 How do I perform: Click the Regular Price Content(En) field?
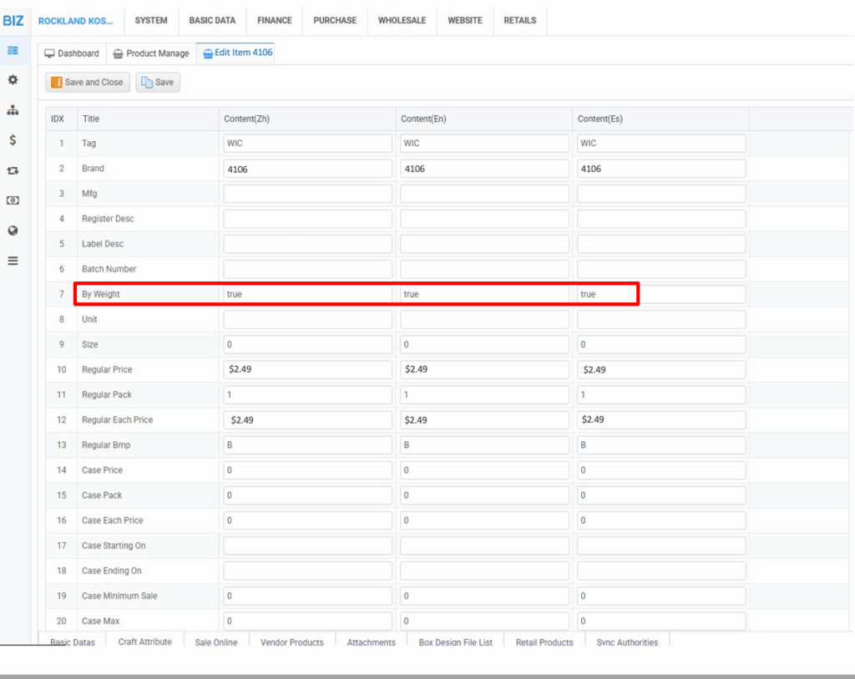[484, 369]
